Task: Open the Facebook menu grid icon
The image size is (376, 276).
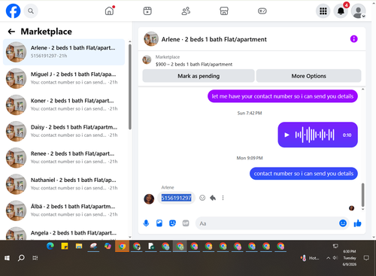Action: point(323,11)
